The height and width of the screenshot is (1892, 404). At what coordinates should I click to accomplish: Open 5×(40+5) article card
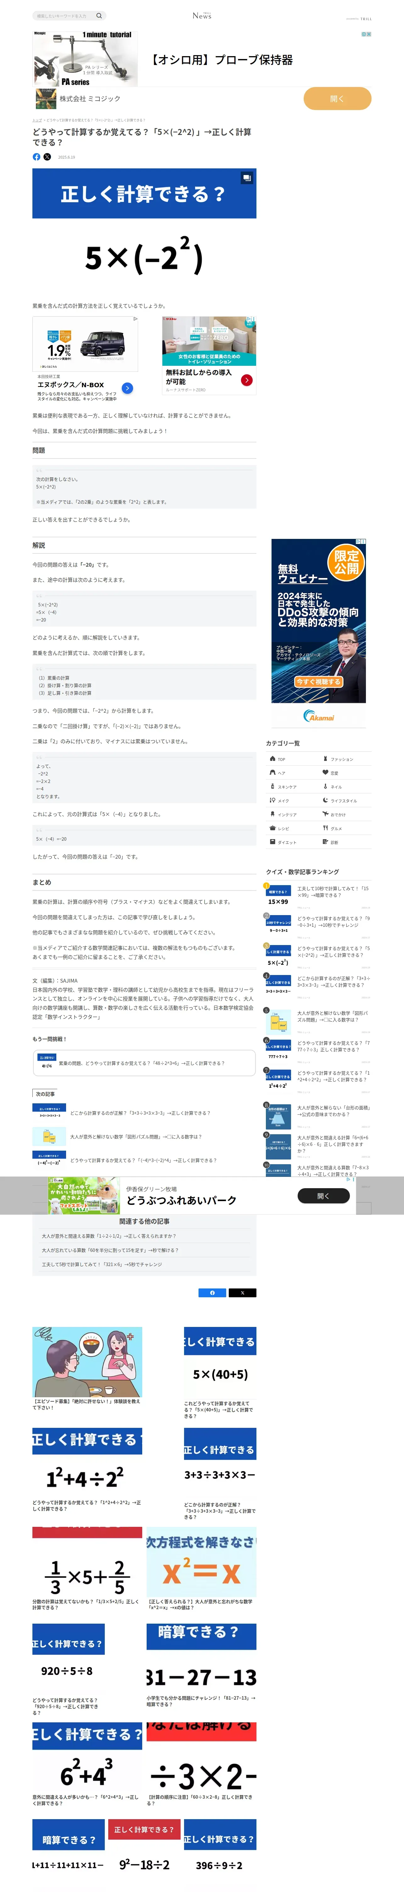point(220,1373)
